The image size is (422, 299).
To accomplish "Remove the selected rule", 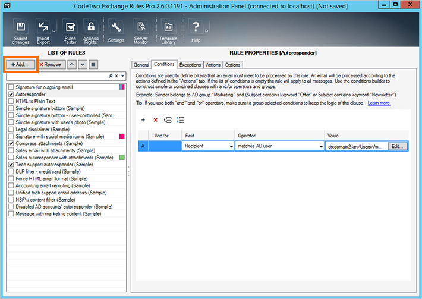I will [51, 65].
